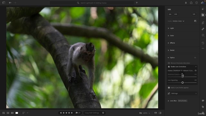206x116 pixels.
Task: Open the keywords tag icon
Action: [x=203, y=107]
